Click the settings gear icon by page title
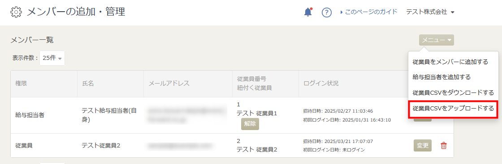Screen dimensions: 502x164 pos(16,12)
